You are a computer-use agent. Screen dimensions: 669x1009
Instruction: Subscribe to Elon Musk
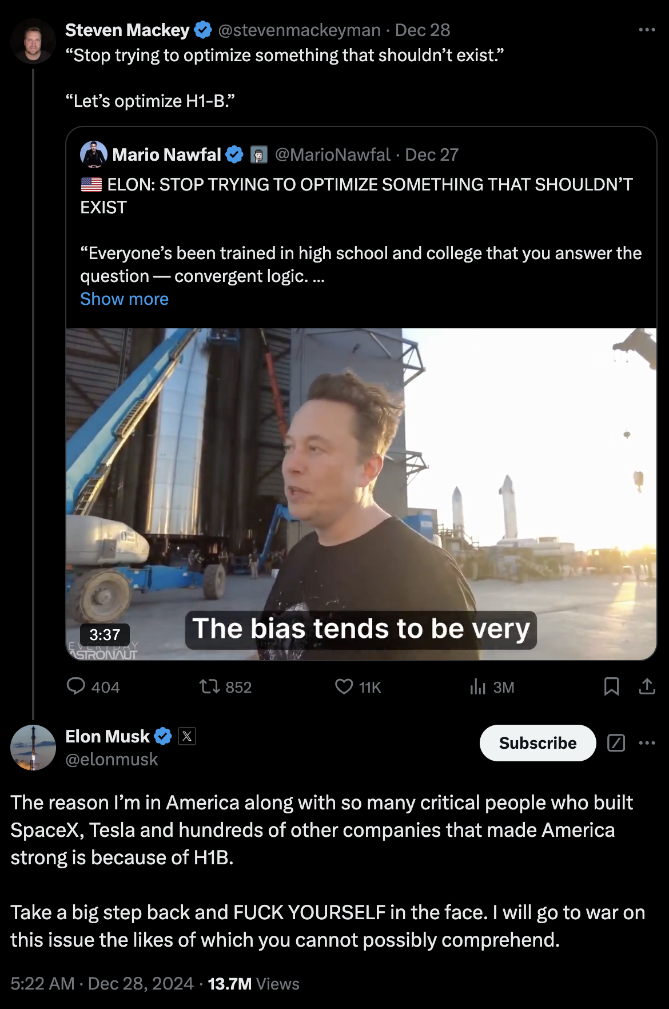(x=537, y=742)
